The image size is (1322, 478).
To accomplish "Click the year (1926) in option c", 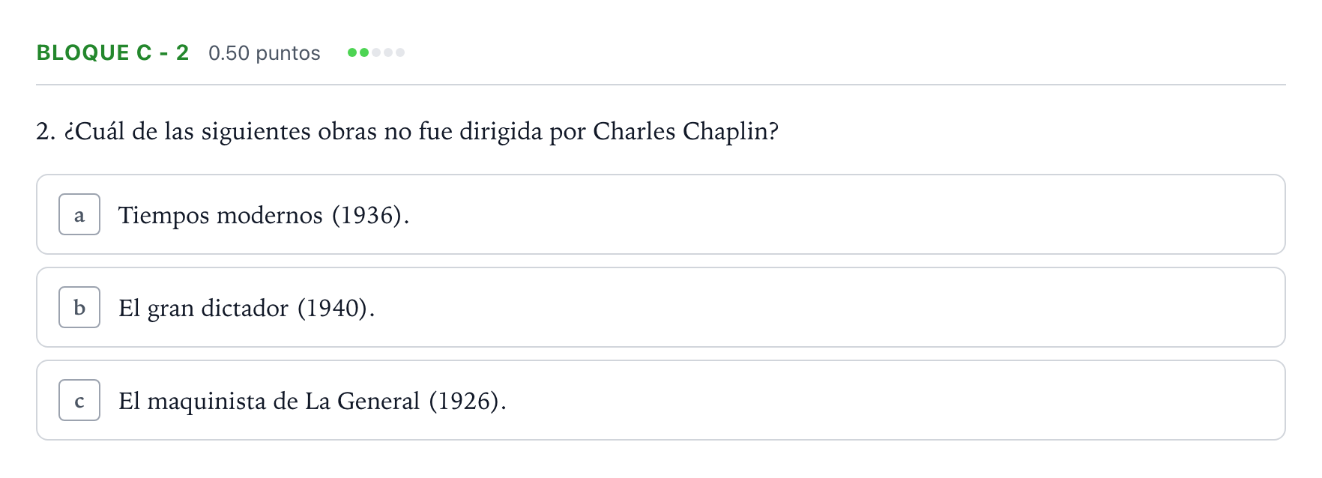I will 464,402.
